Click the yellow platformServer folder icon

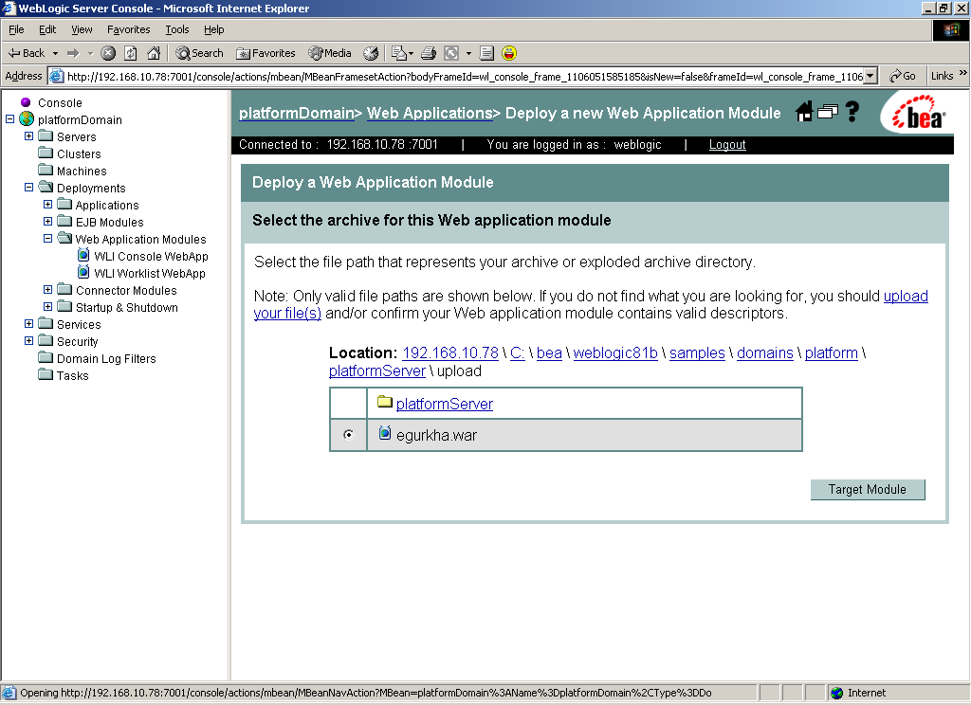[x=385, y=402]
